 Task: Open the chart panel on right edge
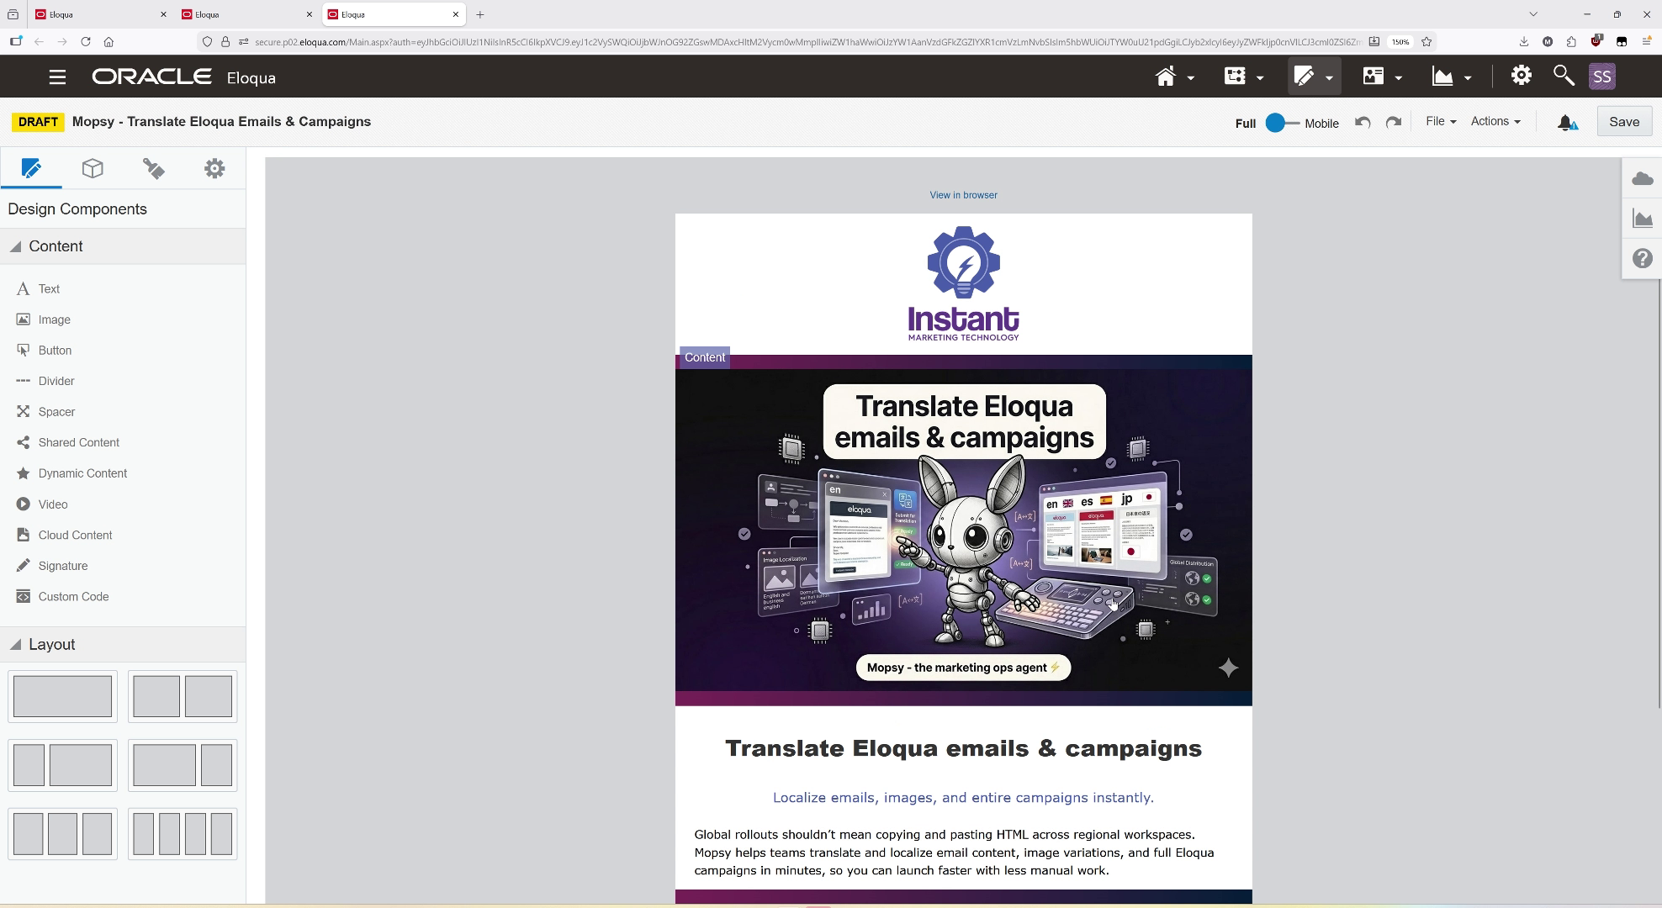point(1642,219)
